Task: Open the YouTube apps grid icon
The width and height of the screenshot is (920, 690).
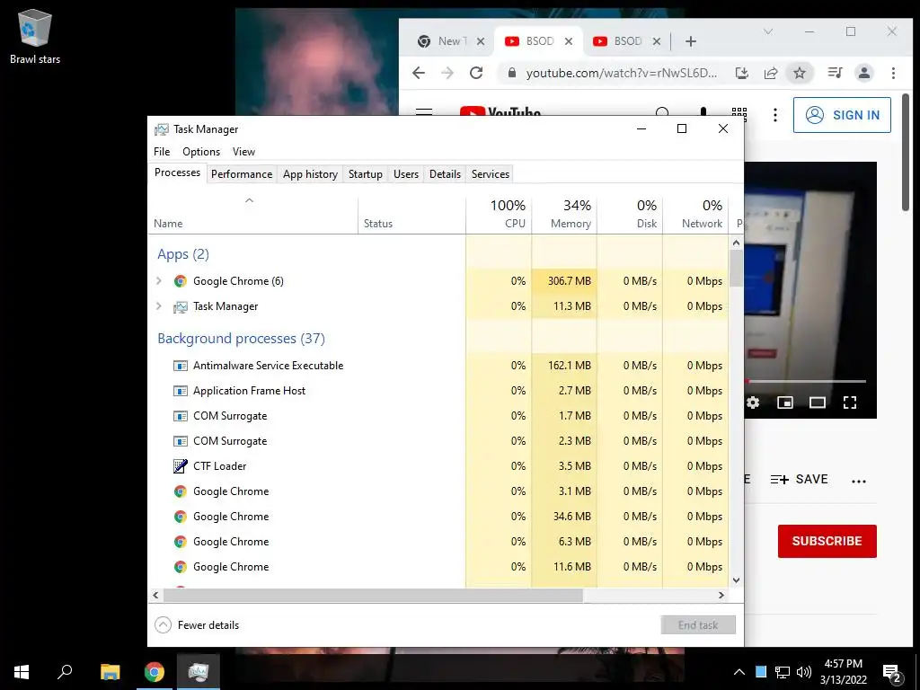Action: 739,113
